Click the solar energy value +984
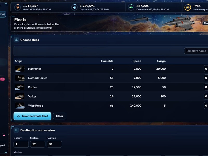The height and width of the screenshot is (156, 208). (x=197, y=6)
